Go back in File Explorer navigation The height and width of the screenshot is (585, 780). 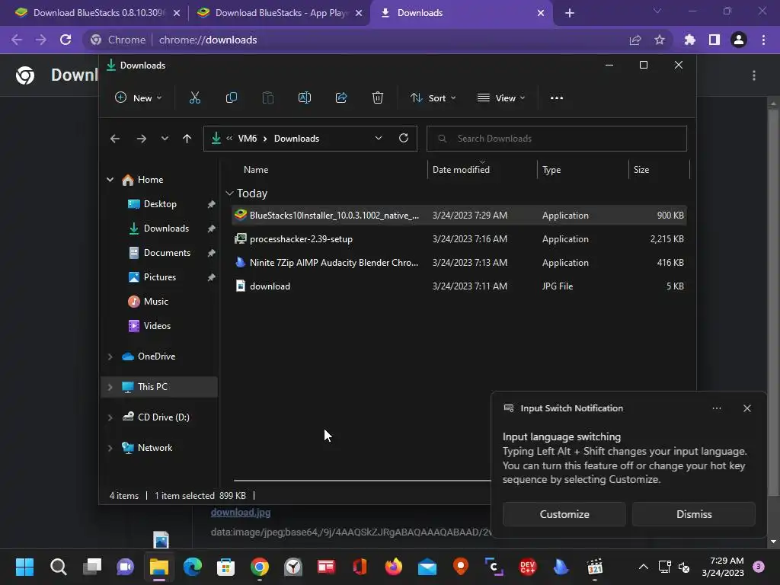coord(115,139)
